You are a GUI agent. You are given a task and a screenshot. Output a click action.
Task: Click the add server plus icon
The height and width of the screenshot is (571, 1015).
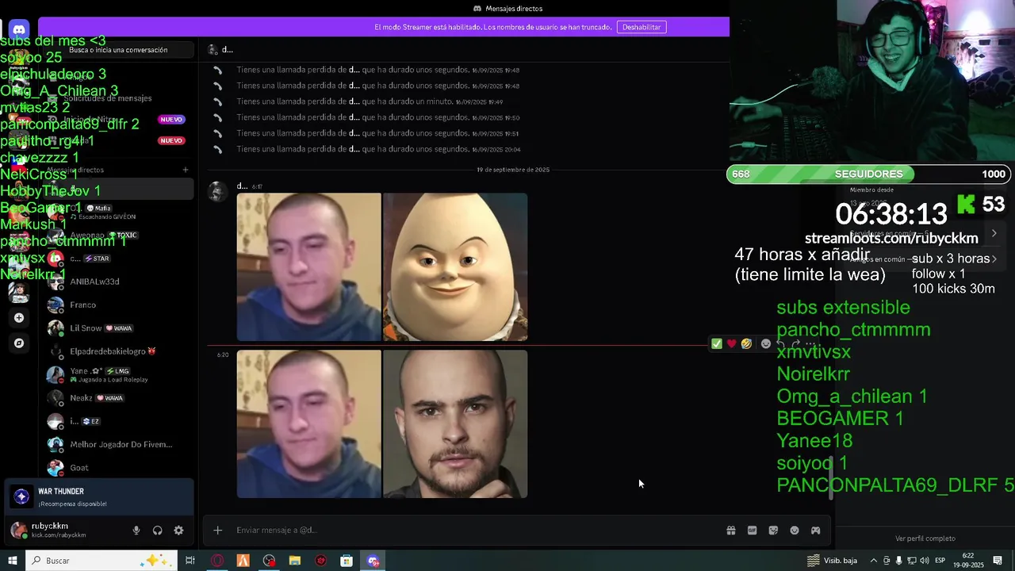pyautogui.click(x=19, y=318)
